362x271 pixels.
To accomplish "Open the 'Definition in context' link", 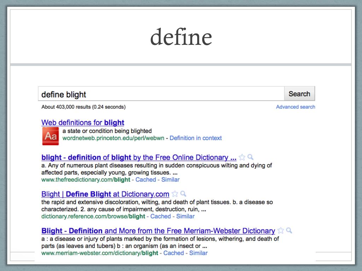I will point(195,138).
